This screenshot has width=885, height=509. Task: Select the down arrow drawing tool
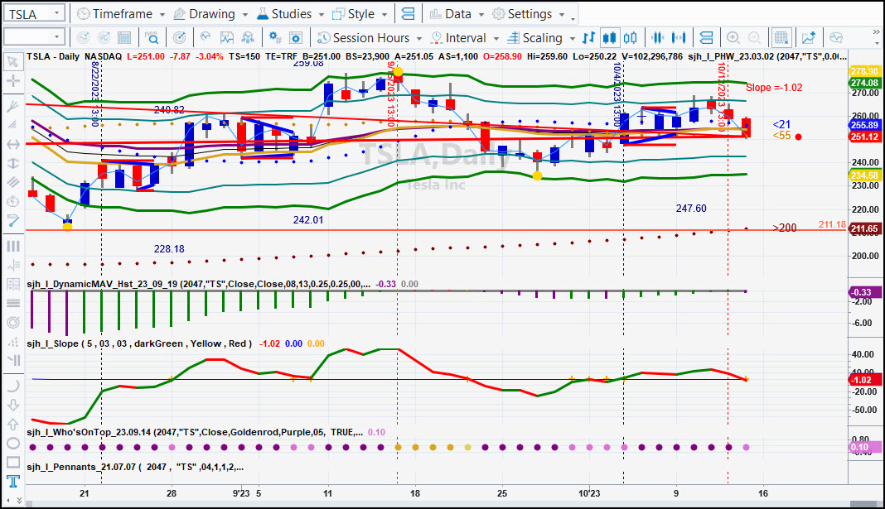tap(12, 406)
